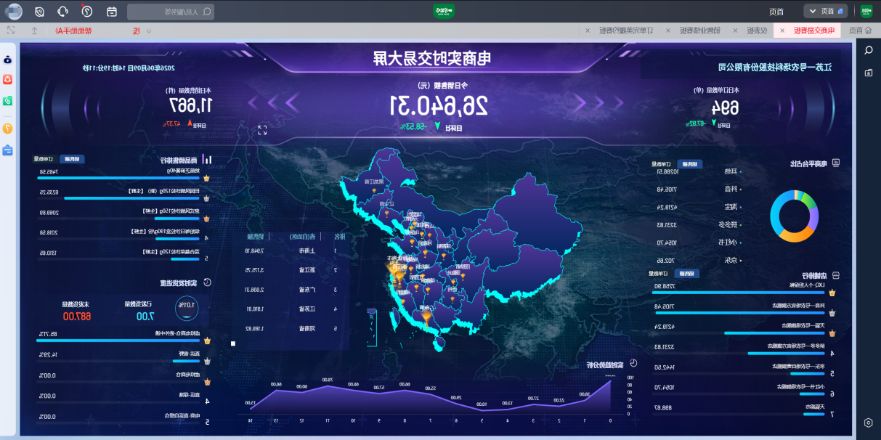The height and width of the screenshot is (440, 881).
Task: Click the 京东 legend entry
Action: tap(733, 260)
